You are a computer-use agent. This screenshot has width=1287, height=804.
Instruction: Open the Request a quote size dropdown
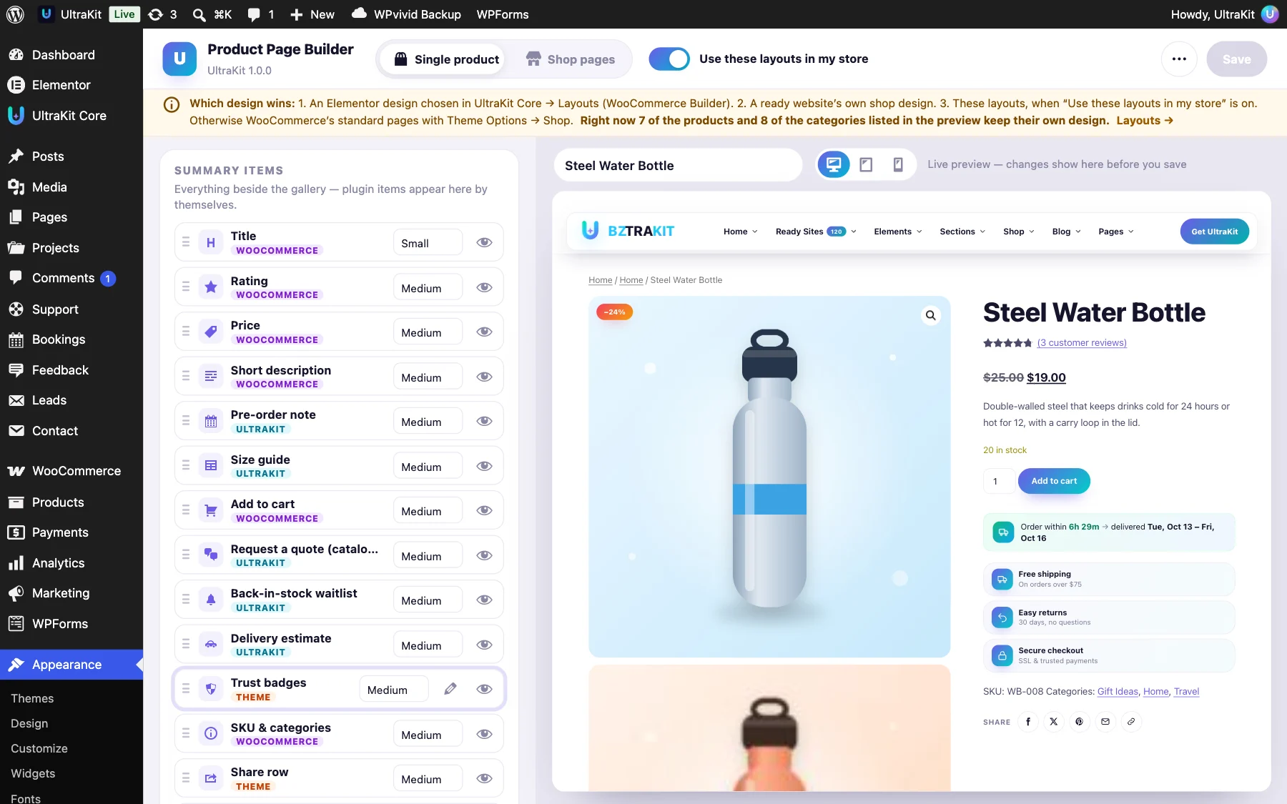pos(428,556)
